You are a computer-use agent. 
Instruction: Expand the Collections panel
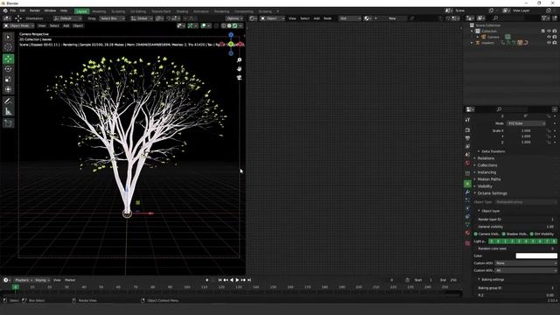[486, 165]
